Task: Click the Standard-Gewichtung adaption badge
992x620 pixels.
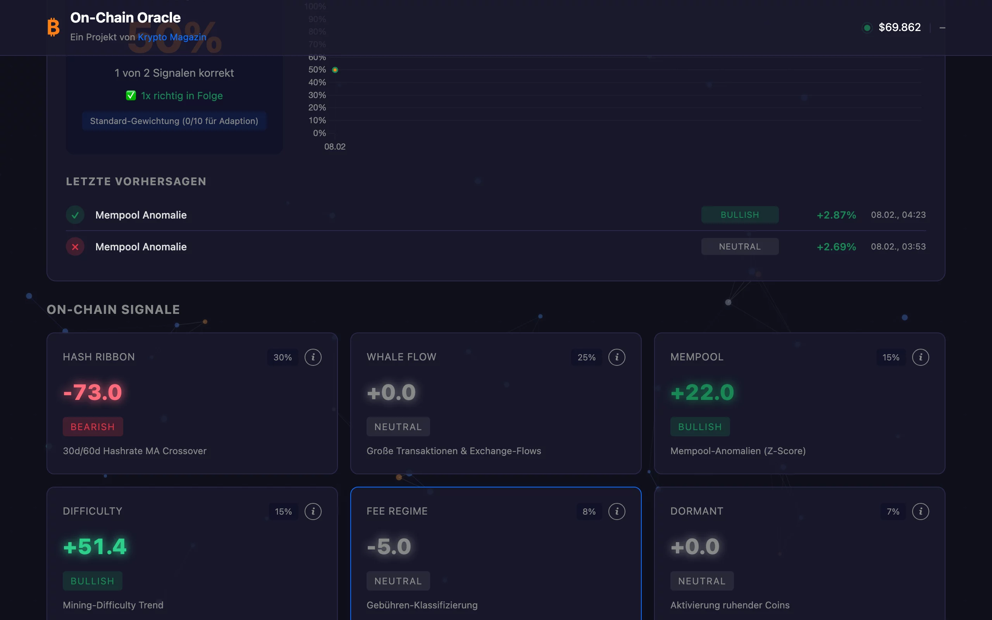Action: [174, 121]
